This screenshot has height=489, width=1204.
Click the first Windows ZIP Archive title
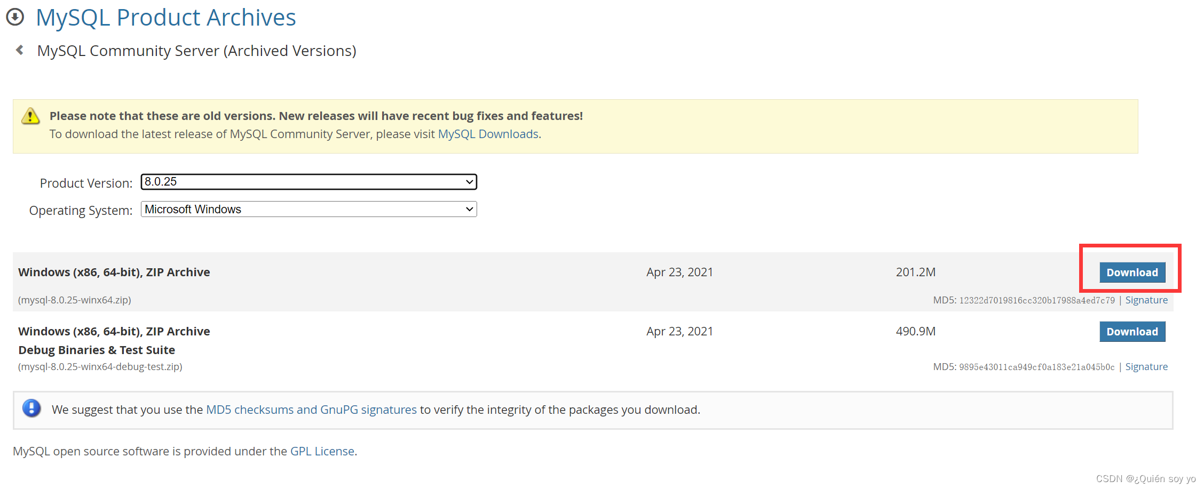point(114,272)
